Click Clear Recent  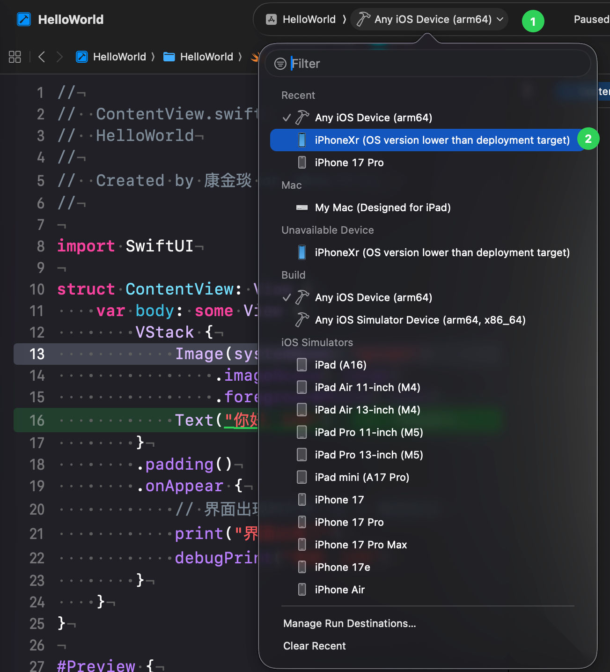click(315, 646)
